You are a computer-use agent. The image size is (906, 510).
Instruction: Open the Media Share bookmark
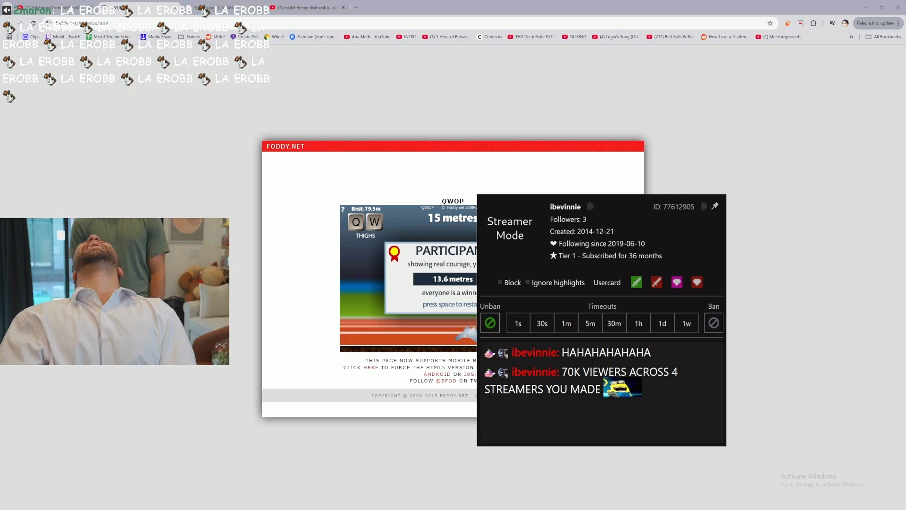156,37
